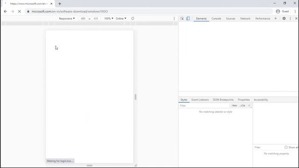Screen dimensions: 299x168
Task: Switch to the Network tab
Action: (245, 19)
